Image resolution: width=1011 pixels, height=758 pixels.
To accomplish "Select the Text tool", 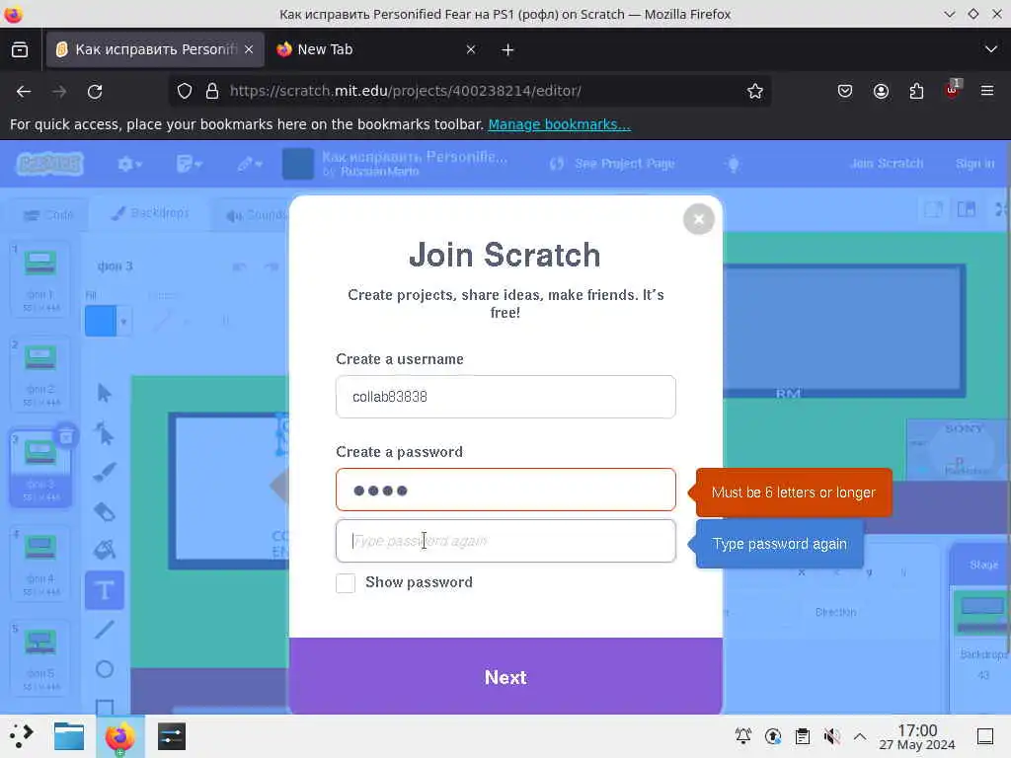I will [105, 590].
